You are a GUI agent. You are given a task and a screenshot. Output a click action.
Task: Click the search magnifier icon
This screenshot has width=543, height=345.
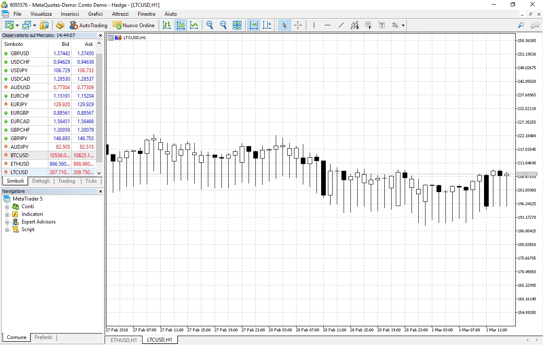click(521, 25)
